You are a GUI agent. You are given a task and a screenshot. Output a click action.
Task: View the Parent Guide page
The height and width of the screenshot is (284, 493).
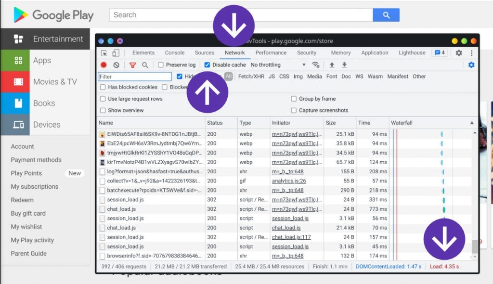tap(28, 254)
